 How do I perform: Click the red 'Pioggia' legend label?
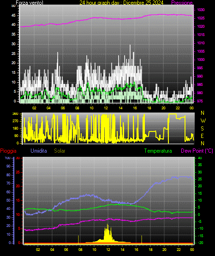8,151
